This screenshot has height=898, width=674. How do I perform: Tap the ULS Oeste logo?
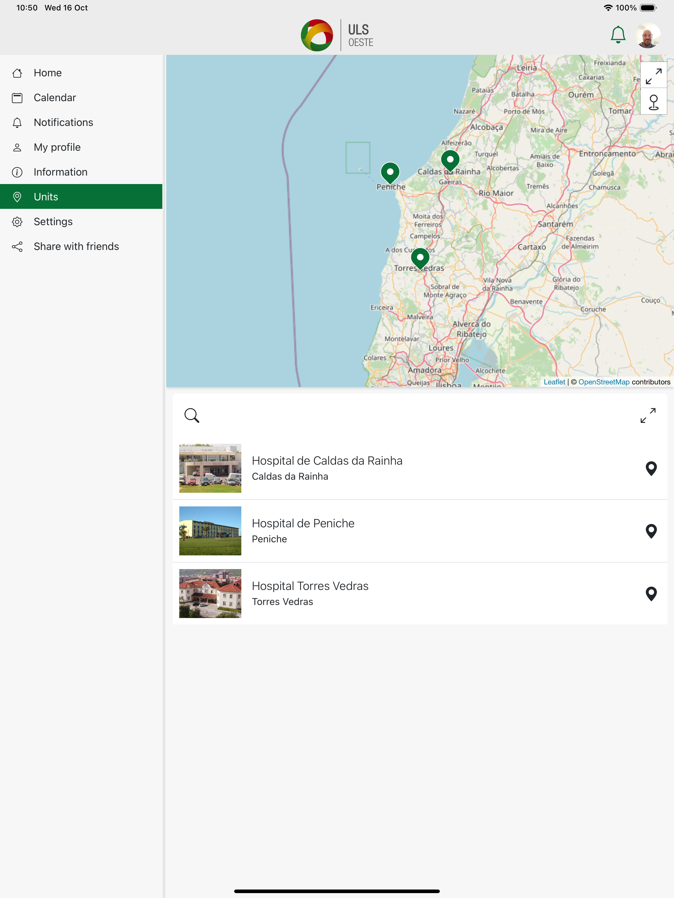(x=337, y=35)
